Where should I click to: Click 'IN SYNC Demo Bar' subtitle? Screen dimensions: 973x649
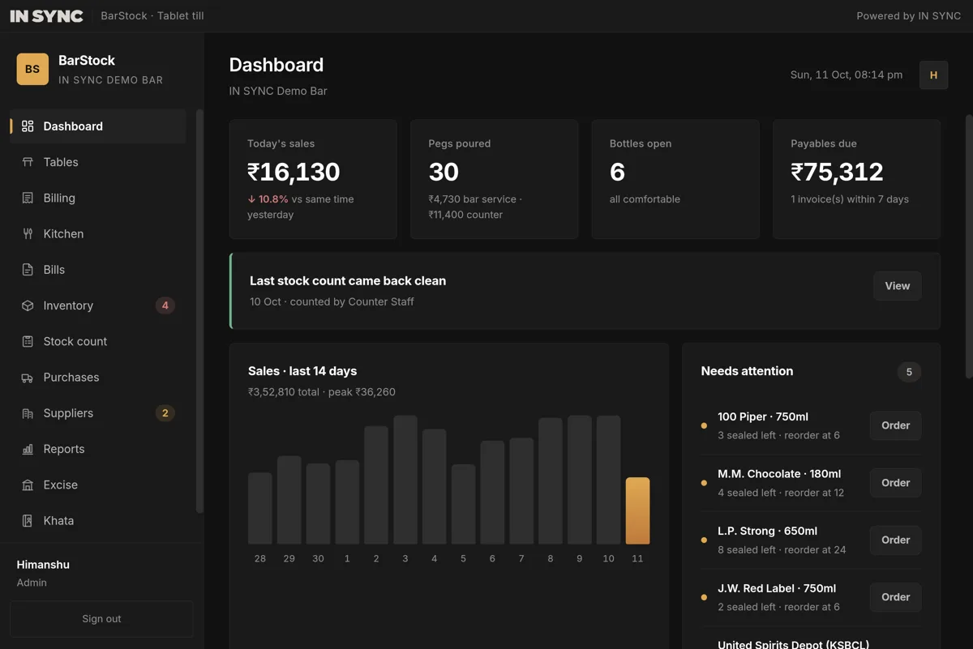tap(278, 91)
